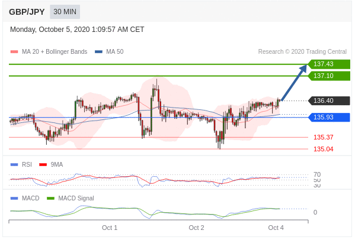Click the Research © 2020 Trading Central credit
This screenshot has height=240, width=355.
pos(302,51)
